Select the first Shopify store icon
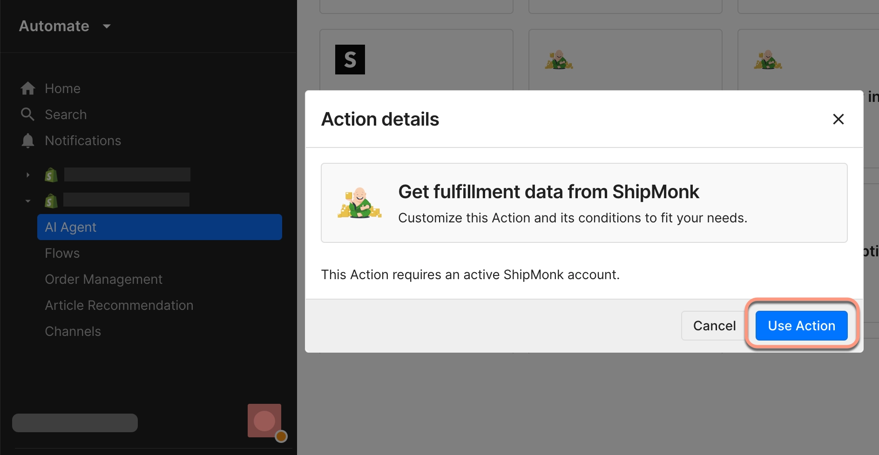 coord(51,174)
